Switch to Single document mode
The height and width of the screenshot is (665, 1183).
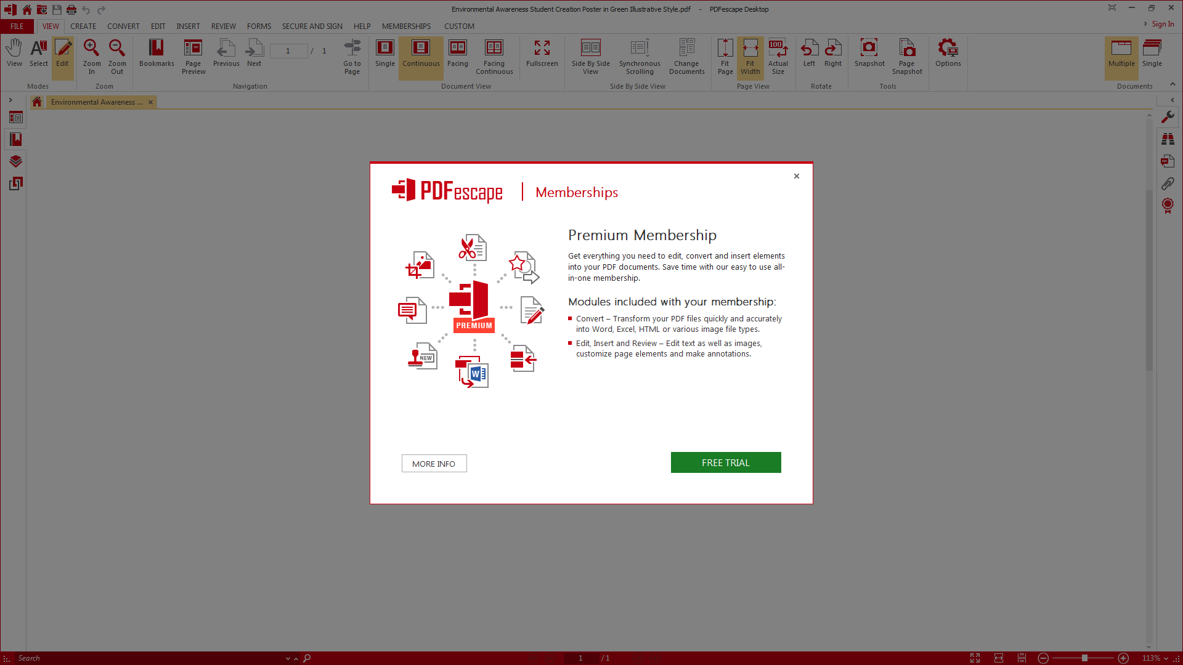coord(1152,54)
